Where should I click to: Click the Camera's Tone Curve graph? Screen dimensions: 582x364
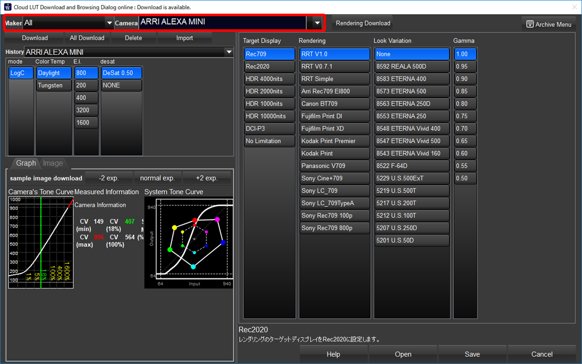click(41, 243)
